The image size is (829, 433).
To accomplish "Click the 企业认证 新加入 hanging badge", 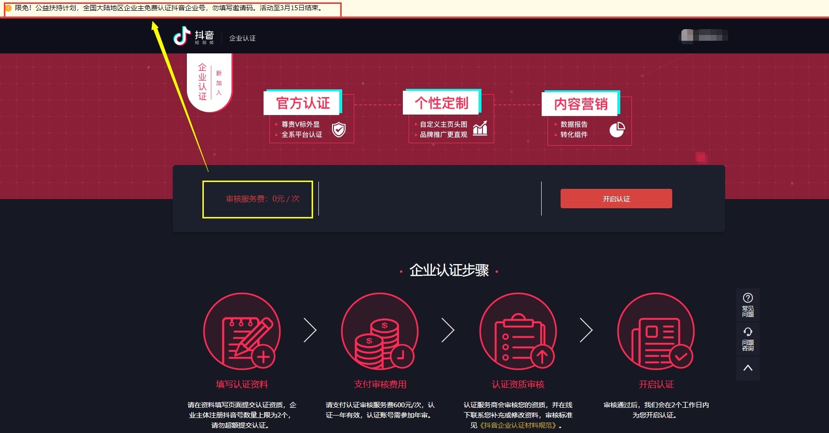I will pos(209,82).
